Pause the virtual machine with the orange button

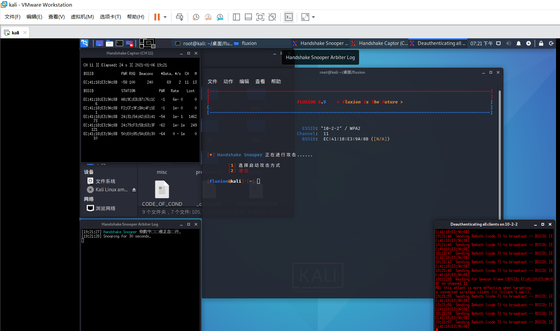(x=157, y=17)
